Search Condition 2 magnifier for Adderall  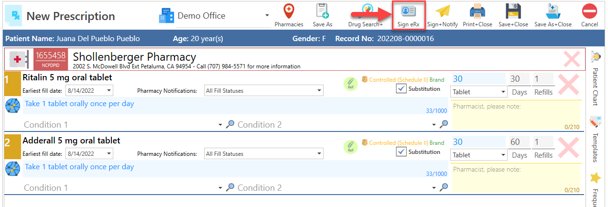click(x=444, y=187)
